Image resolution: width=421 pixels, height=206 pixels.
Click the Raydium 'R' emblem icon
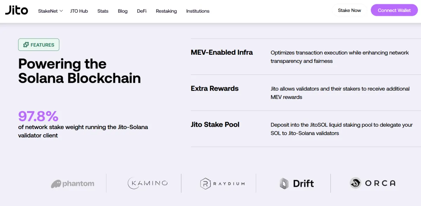(205, 184)
